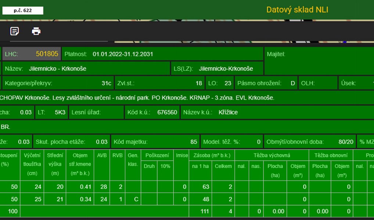Select the Platnost date range field
Image resolution: width=374 pixels, height=220 pixels.
(x=163, y=54)
